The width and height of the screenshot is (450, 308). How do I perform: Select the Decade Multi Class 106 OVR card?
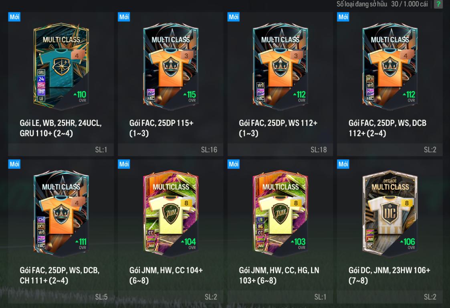390,213
